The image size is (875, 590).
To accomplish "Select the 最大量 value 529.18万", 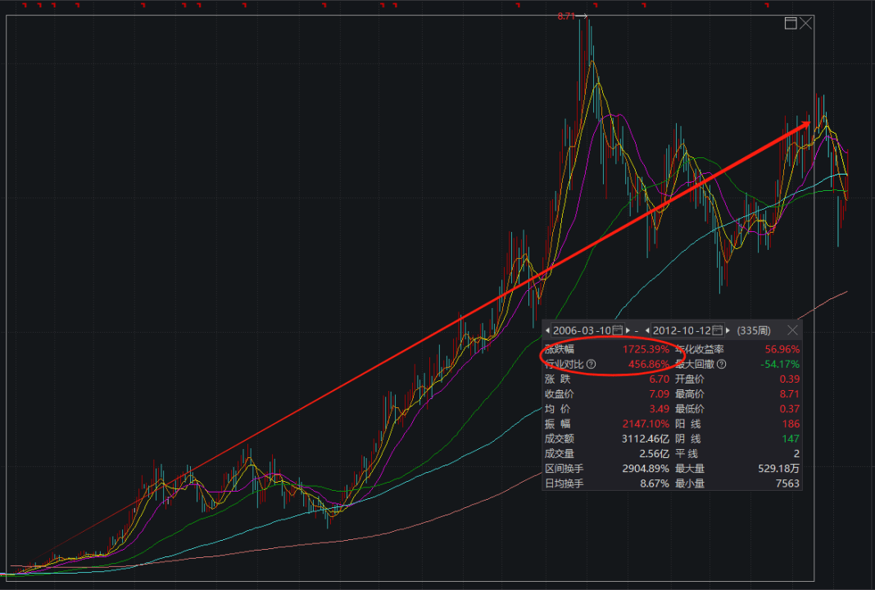I will click(779, 469).
